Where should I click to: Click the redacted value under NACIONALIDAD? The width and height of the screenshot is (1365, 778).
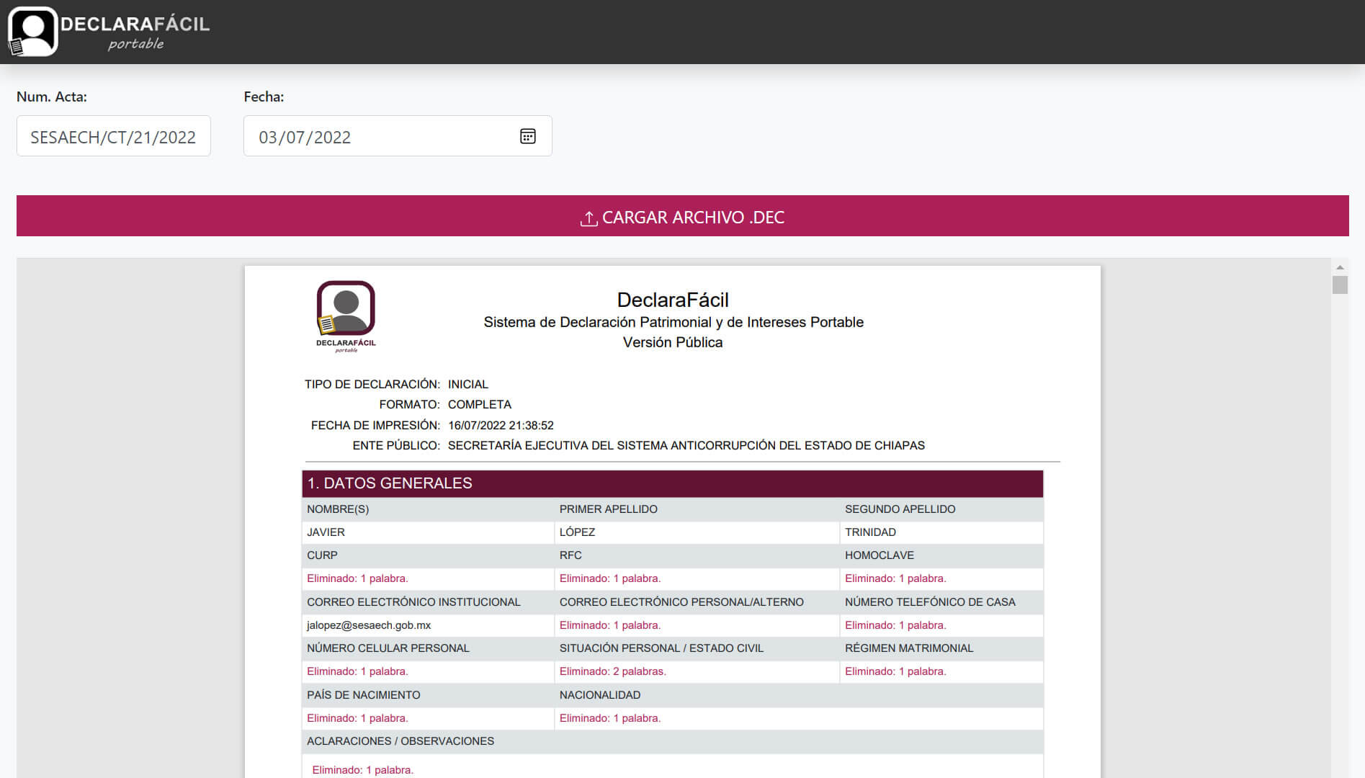609,718
